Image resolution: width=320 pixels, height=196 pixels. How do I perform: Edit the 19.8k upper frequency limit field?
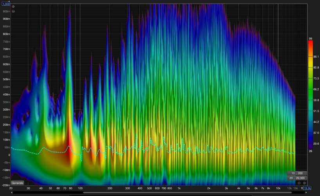point(308,188)
